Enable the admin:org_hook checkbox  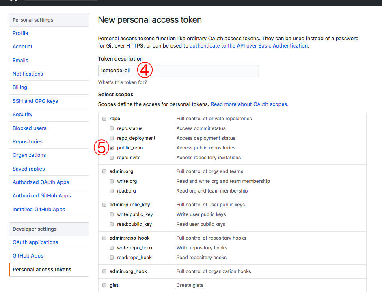tap(104, 271)
